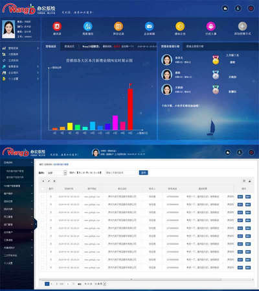Image resolution: width=259 pixels, height=291 pixels.
Task: Select the first tab above the bar chart
Action: [51, 46]
